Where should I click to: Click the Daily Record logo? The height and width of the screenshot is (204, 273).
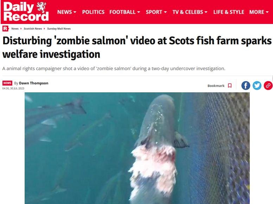(26, 12)
